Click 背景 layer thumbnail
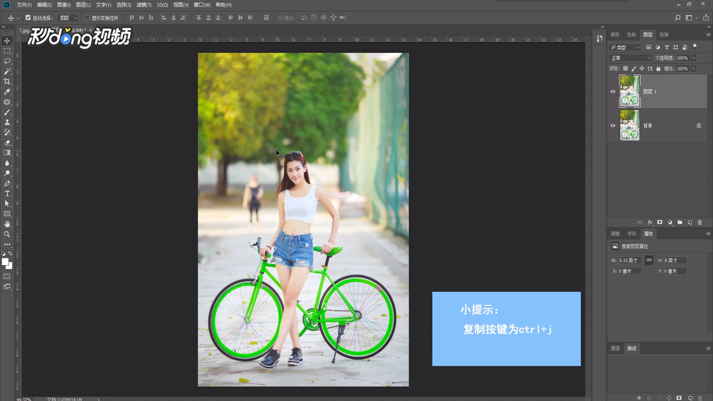Screen dimensions: 713x401 coord(629,125)
